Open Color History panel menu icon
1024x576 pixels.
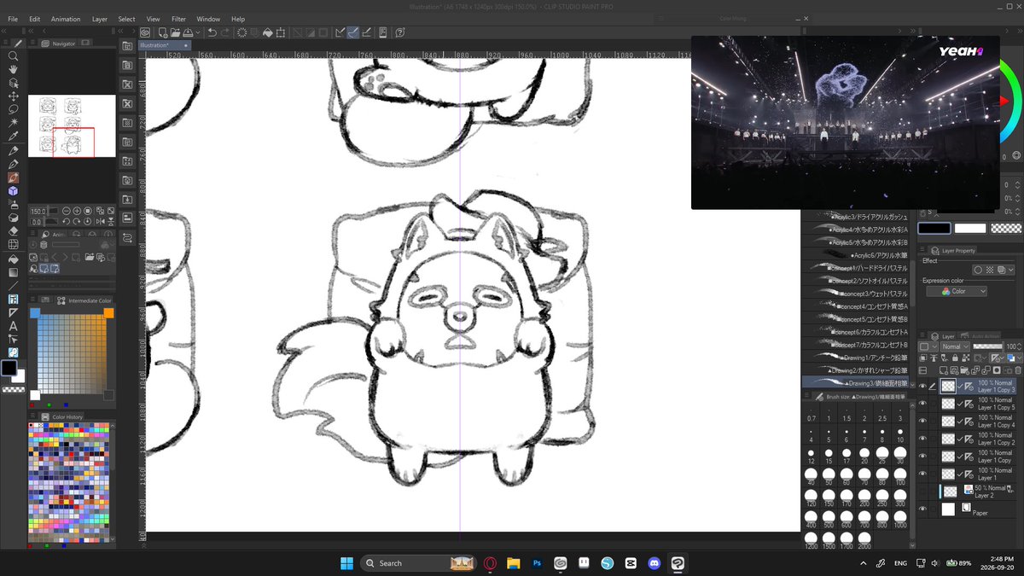click(x=32, y=416)
